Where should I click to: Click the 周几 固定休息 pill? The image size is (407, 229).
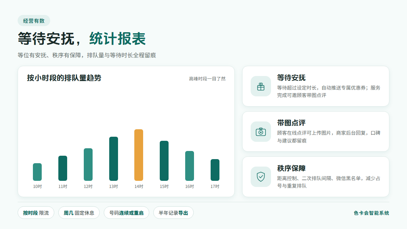(x=79, y=213)
